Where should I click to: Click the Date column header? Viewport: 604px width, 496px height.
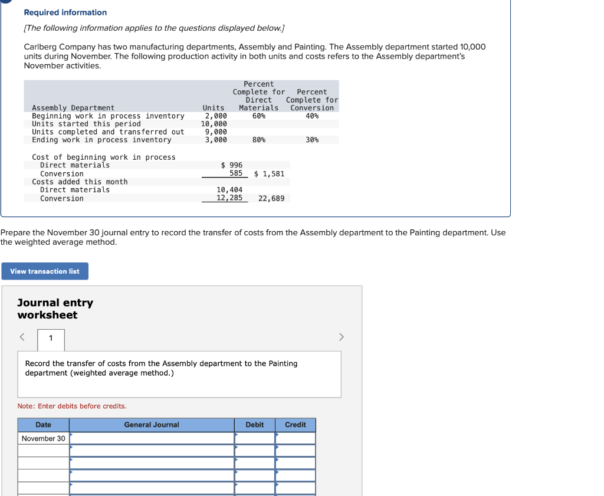[x=44, y=425]
